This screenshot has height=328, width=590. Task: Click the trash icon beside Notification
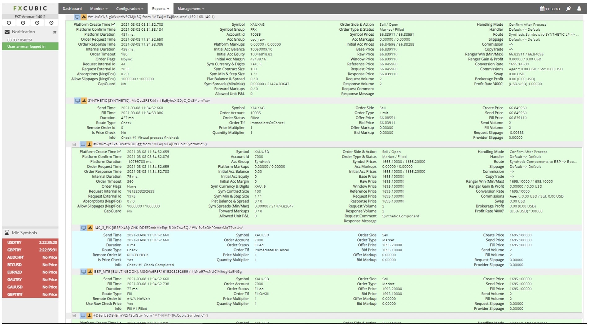tap(55, 32)
